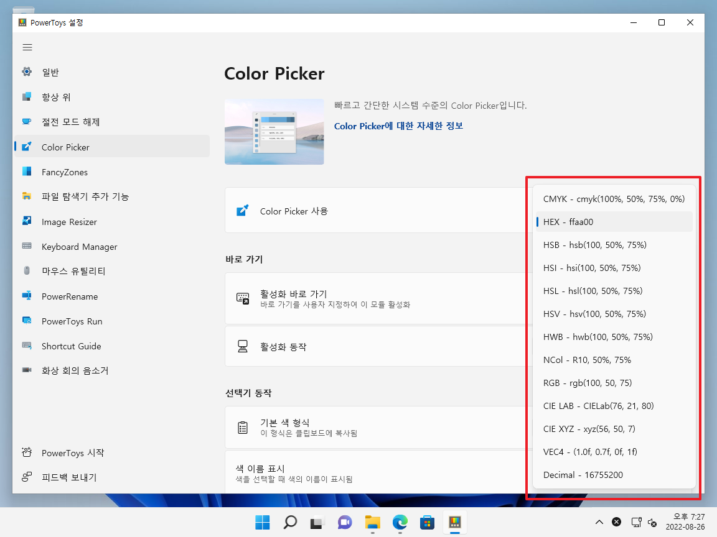The image size is (717, 537).
Task: Click the Always on Top (항상 위) icon
Action: pos(27,96)
